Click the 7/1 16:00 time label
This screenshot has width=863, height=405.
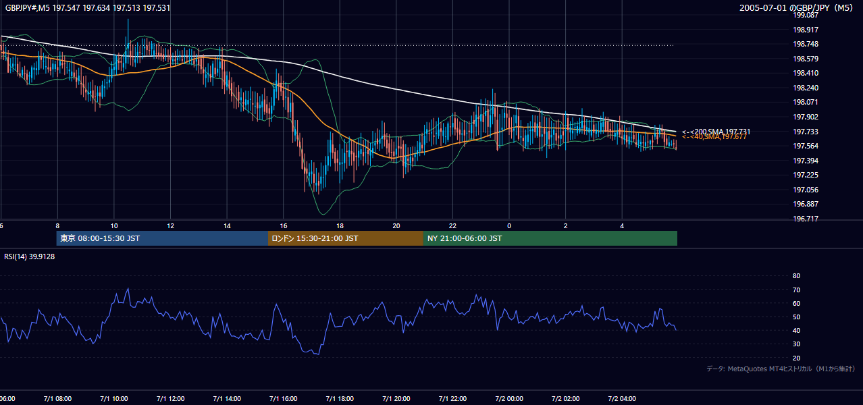click(284, 398)
